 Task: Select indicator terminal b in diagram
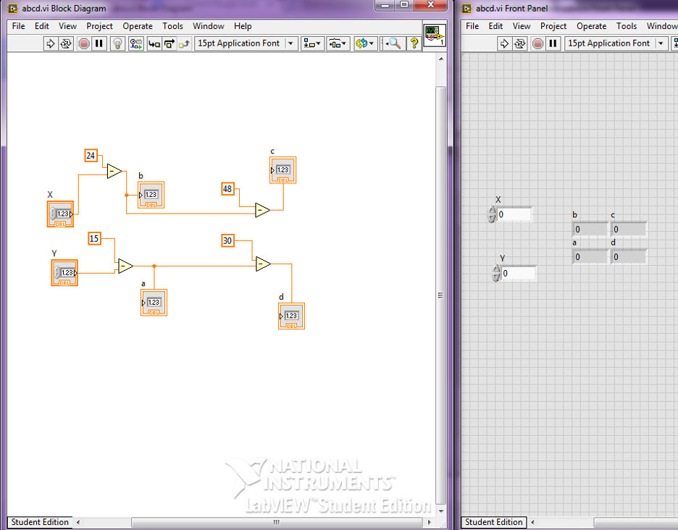click(151, 195)
